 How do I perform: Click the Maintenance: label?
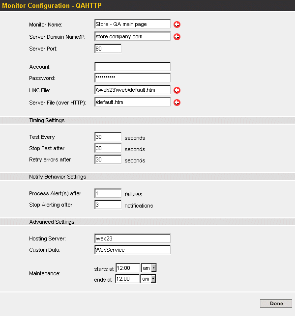pos(45,273)
